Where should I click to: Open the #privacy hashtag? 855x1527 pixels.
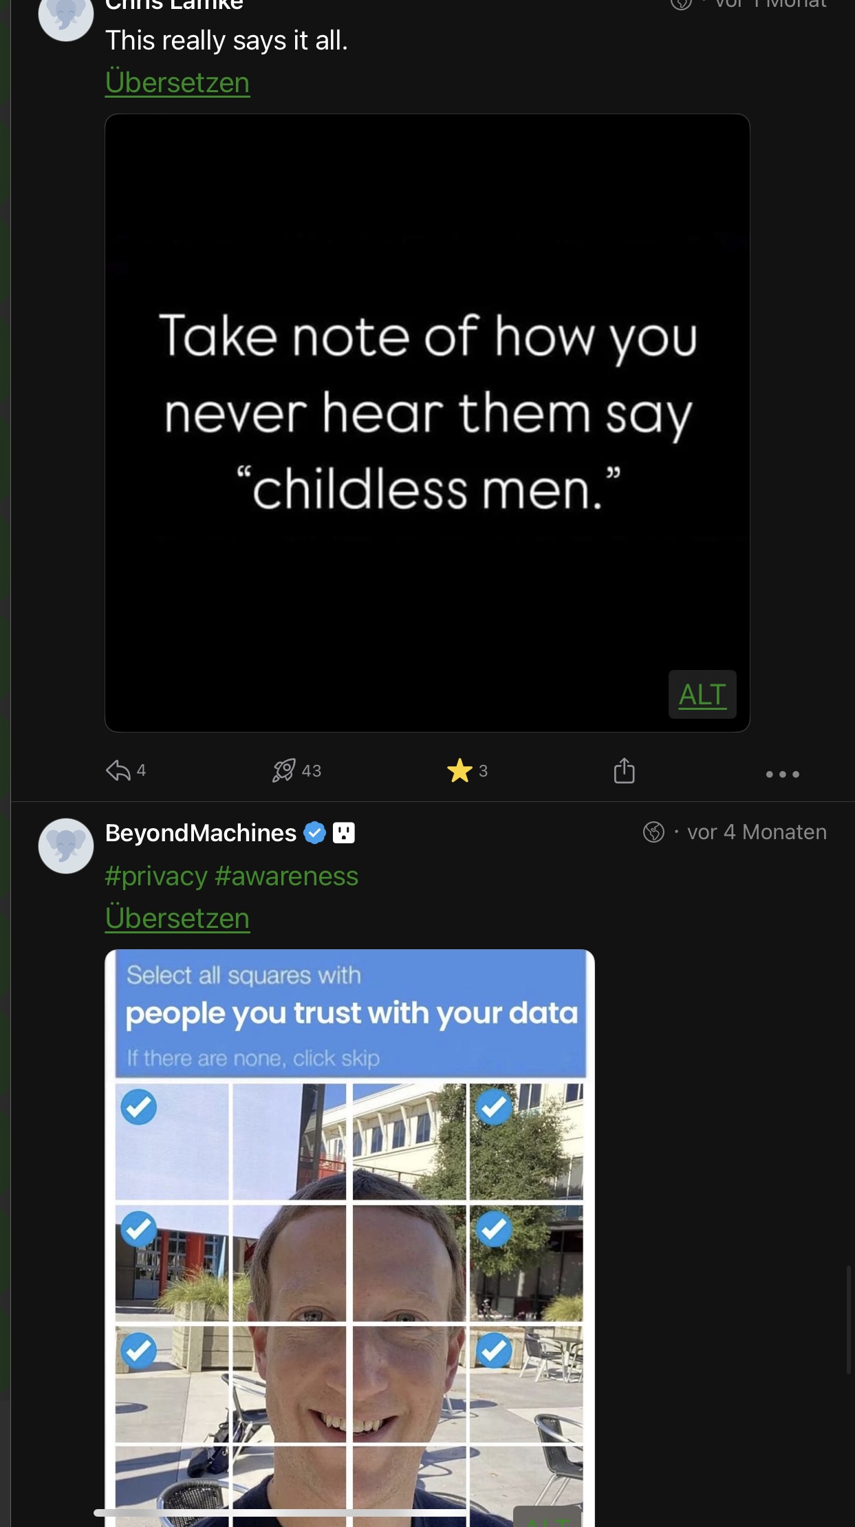tap(156, 876)
